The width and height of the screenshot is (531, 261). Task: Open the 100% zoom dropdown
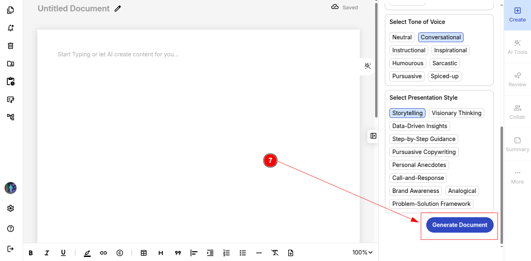[362, 252]
